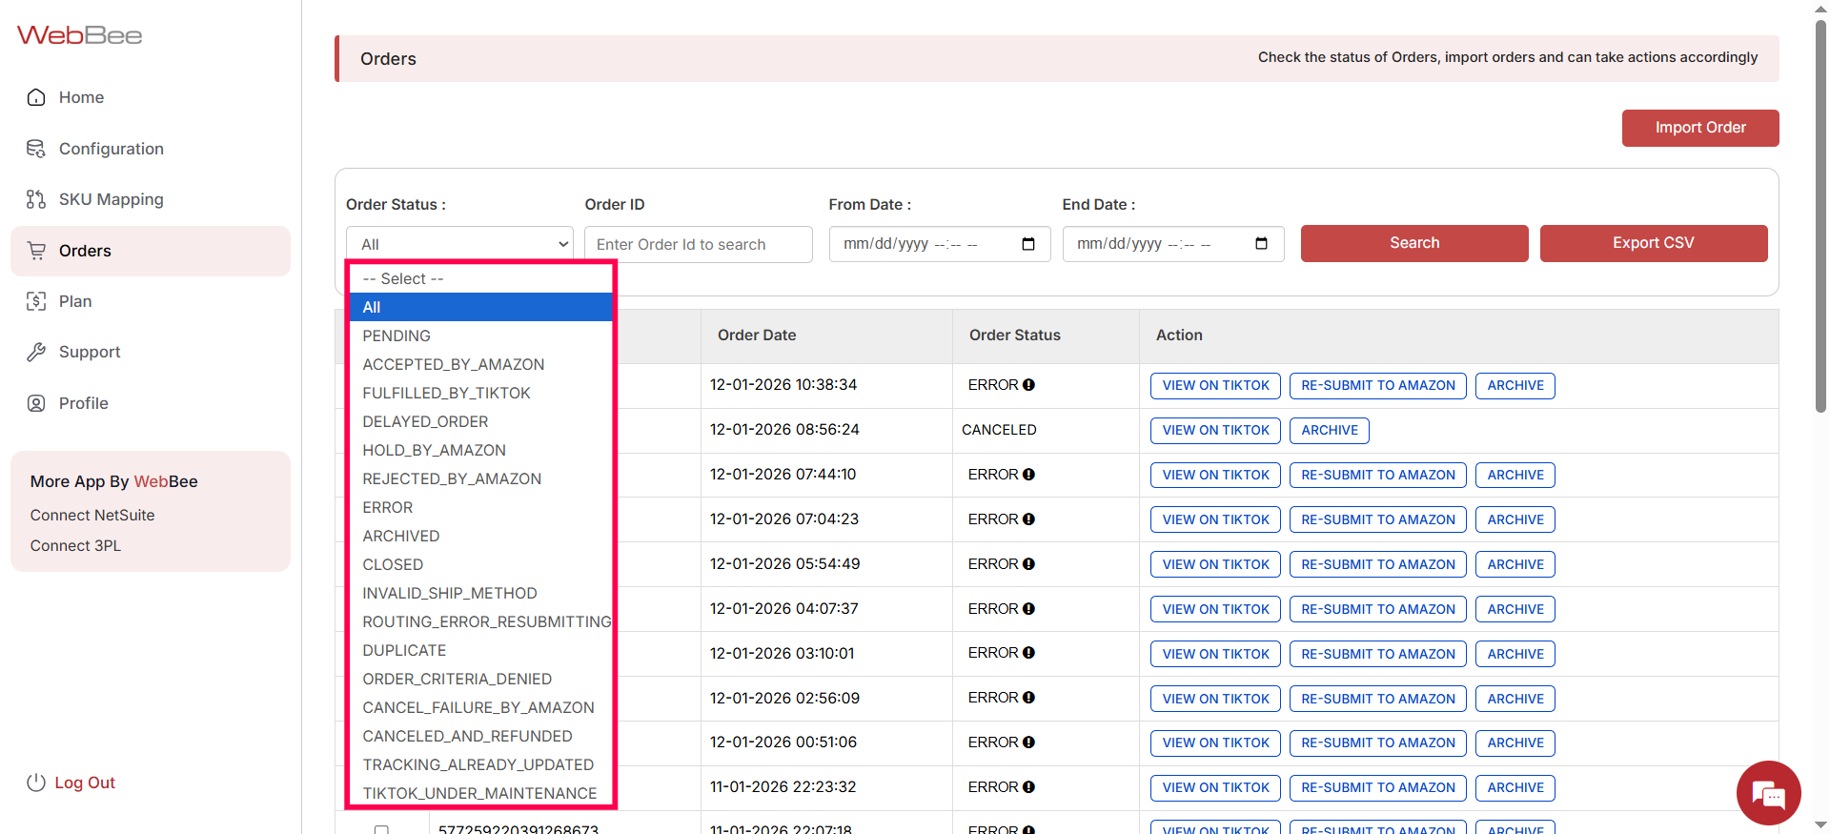Open the Orders sidebar menu item
The width and height of the screenshot is (1830, 834).
[x=85, y=251]
